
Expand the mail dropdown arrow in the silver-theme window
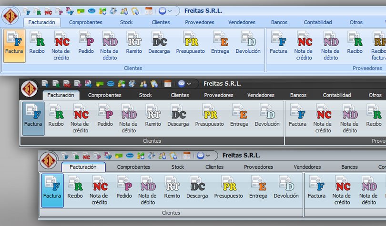[x=208, y=156]
